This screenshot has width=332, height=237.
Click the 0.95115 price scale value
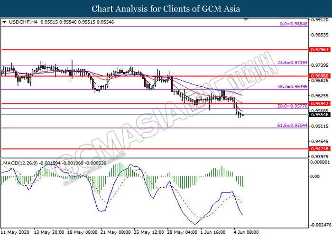(x=320, y=127)
